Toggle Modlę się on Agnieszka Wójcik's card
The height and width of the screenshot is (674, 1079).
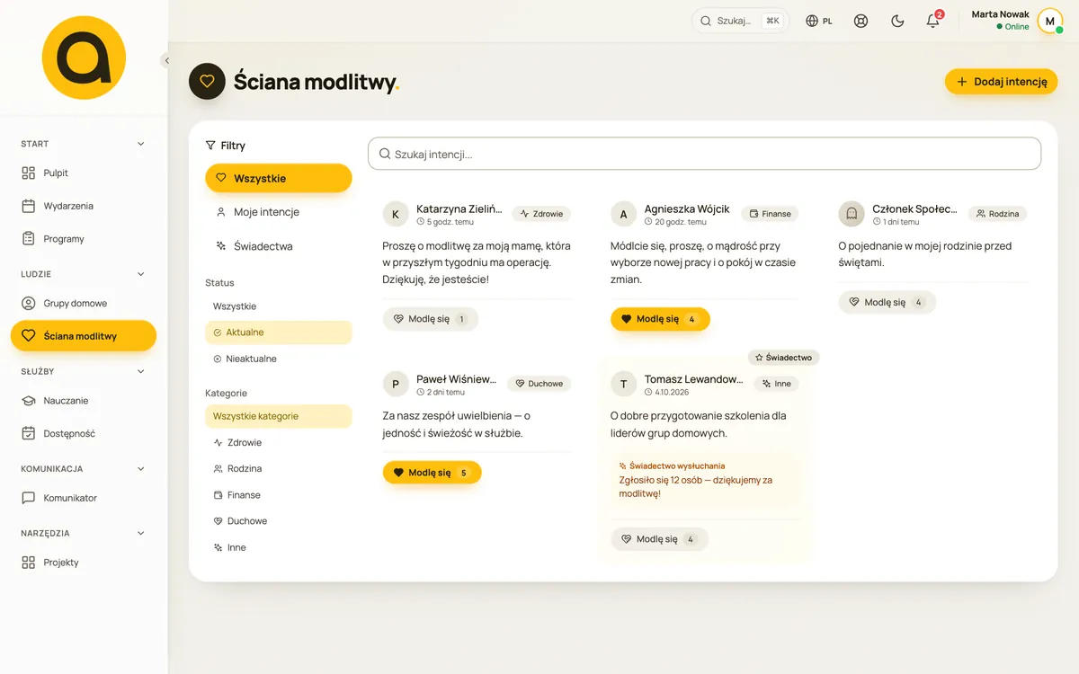click(660, 319)
